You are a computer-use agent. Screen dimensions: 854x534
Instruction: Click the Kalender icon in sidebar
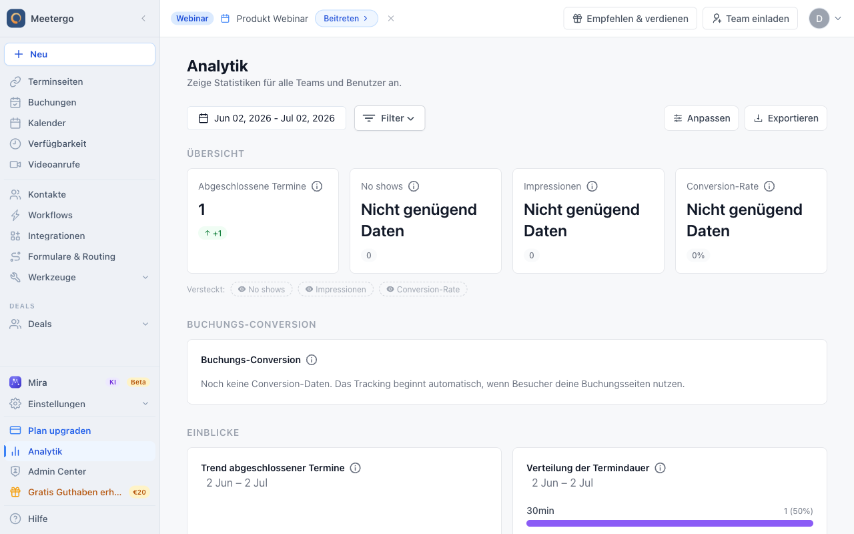point(15,123)
